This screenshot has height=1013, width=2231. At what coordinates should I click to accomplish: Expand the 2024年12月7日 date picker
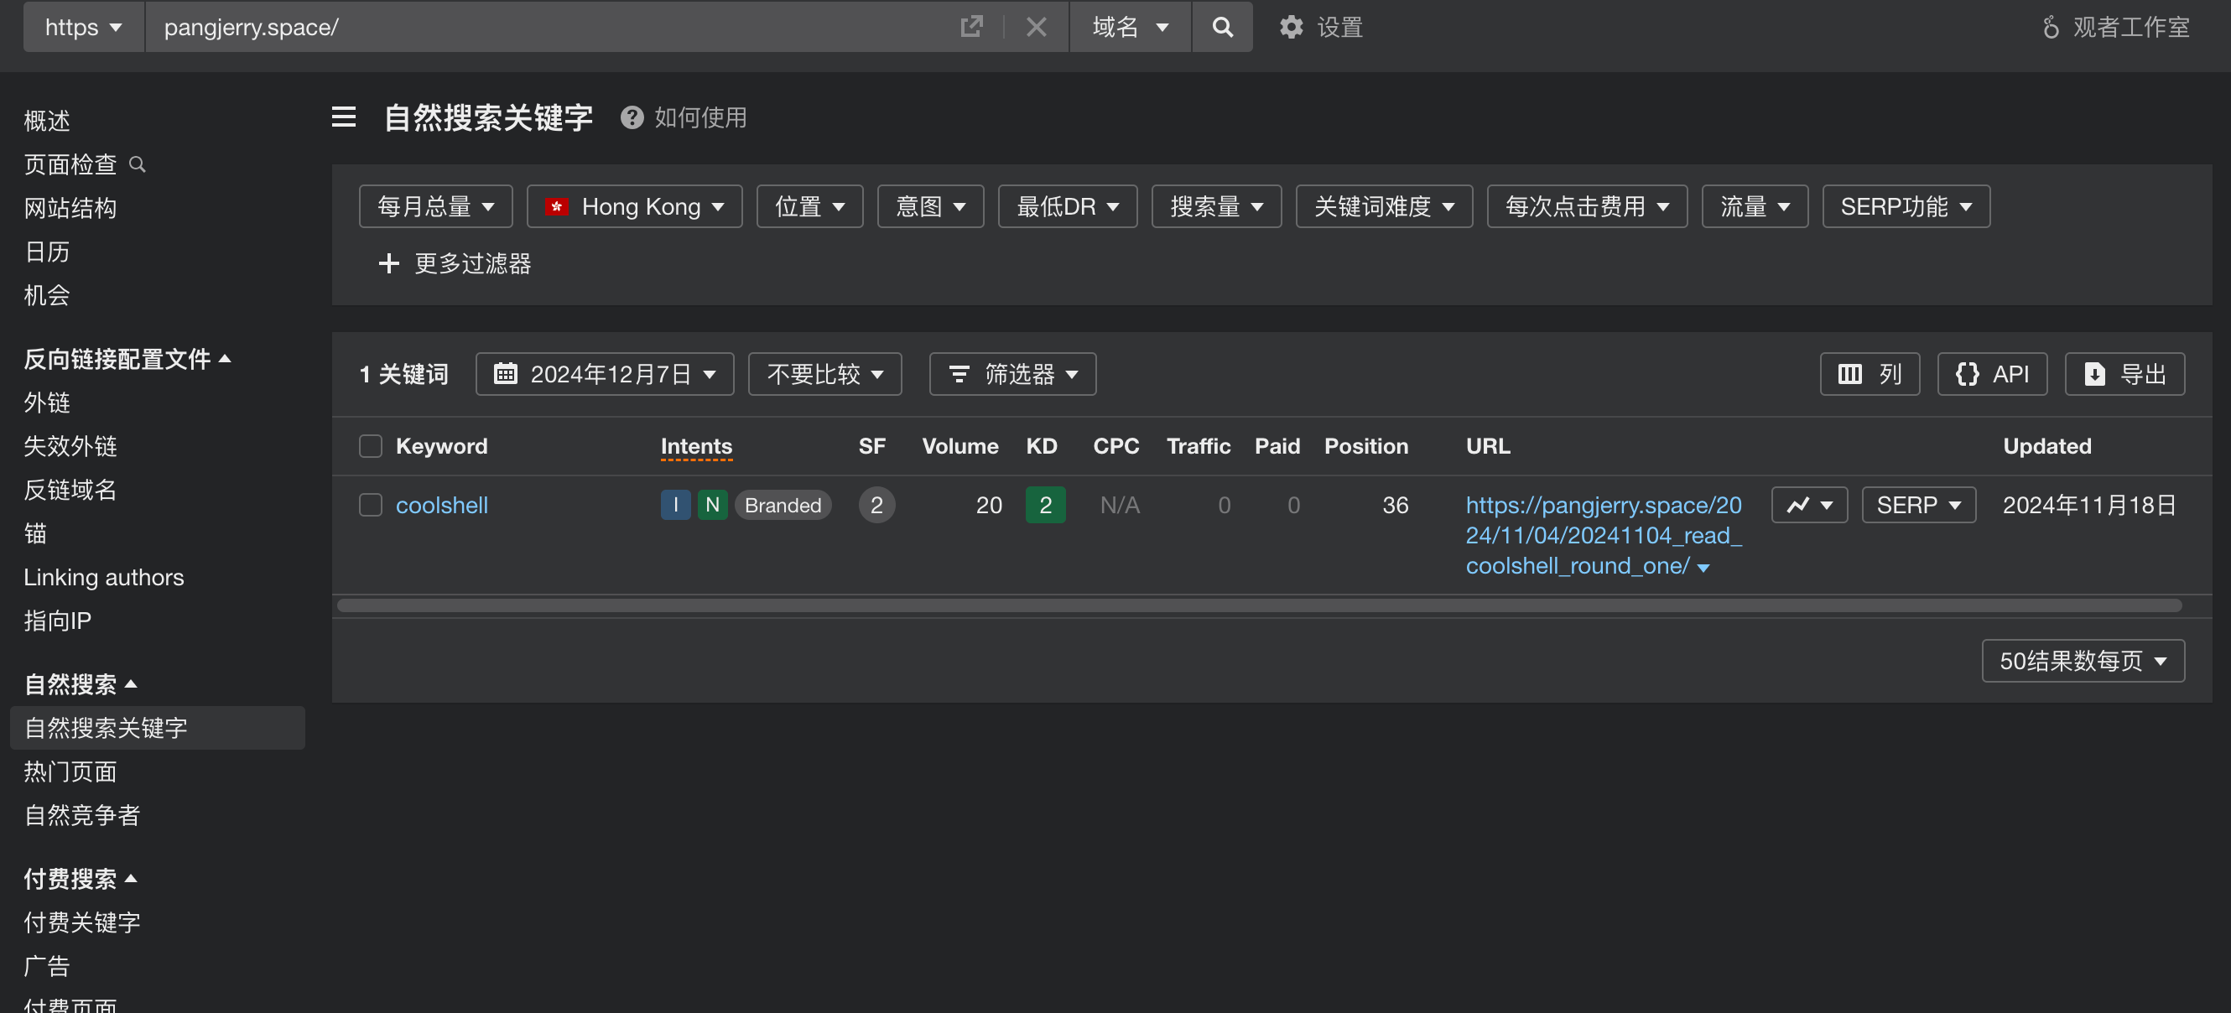click(605, 374)
